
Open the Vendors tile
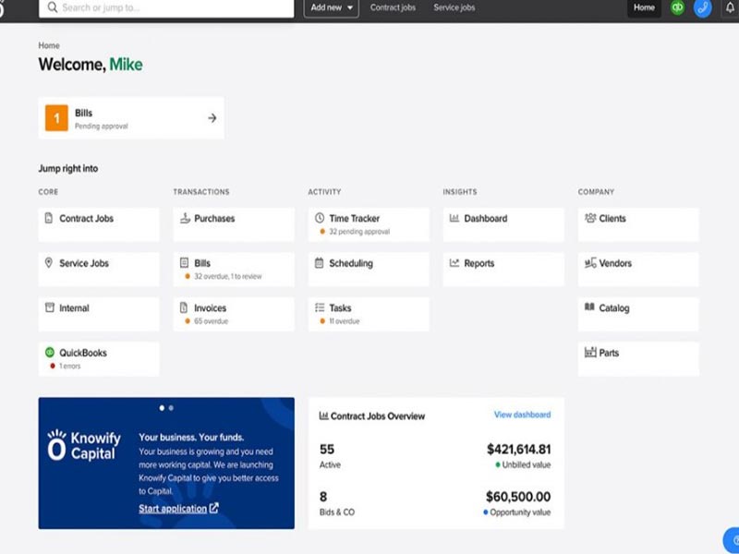coord(638,270)
